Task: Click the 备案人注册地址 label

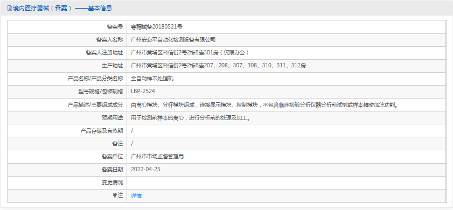Action: [104, 53]
